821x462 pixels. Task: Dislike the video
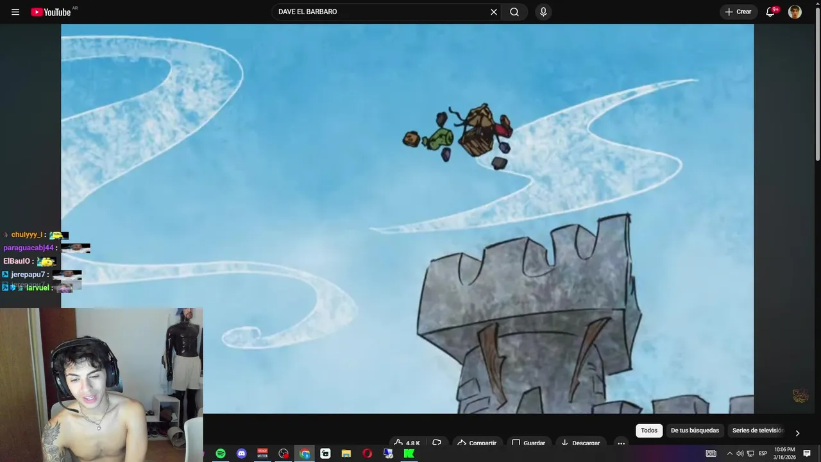pyautogui.click(x=437, y=443)
